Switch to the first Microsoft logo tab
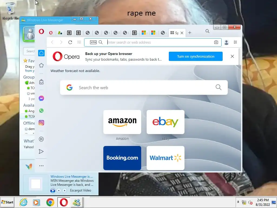 point(144,33)
